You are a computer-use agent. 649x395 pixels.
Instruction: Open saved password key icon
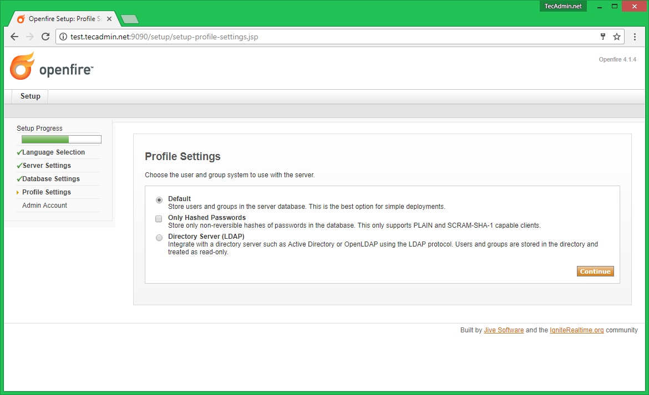tap(602, 37)
